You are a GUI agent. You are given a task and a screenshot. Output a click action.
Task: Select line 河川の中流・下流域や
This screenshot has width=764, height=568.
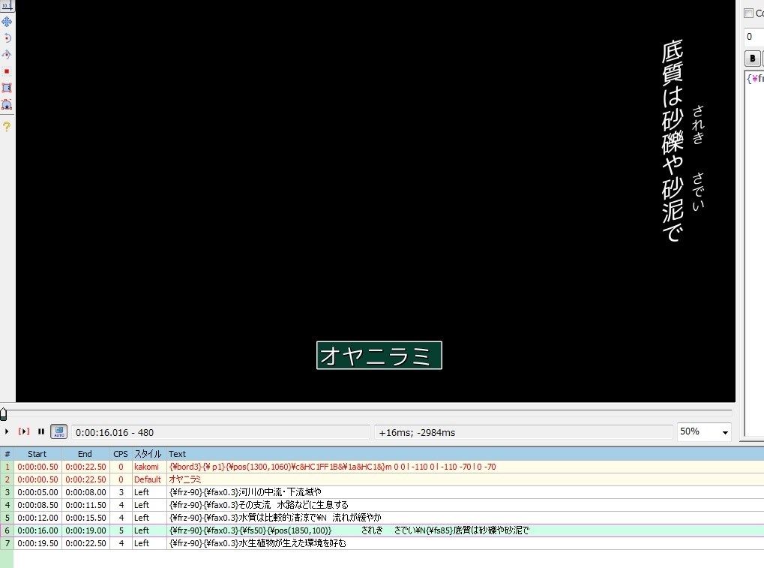382,492
